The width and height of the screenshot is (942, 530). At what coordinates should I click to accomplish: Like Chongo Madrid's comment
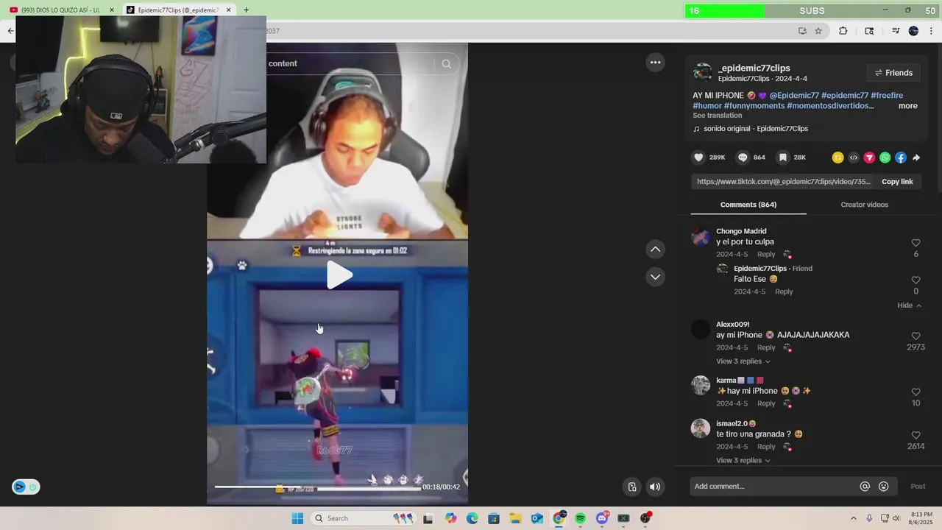(916, 243)
